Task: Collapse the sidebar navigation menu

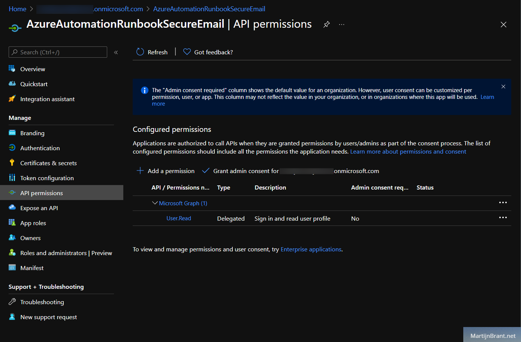Action: click(x=116, y=52)
